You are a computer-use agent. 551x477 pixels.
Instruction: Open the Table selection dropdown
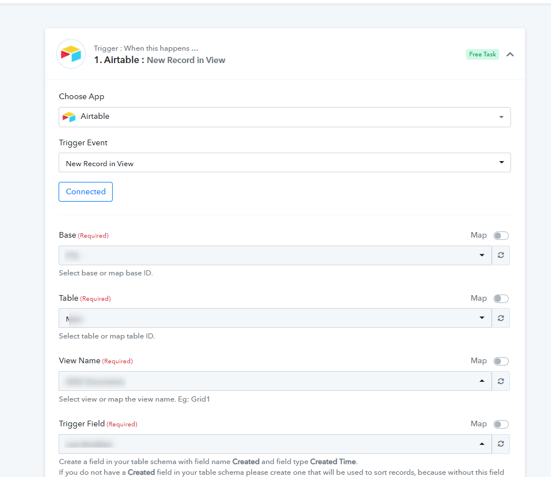pos(275,318)
